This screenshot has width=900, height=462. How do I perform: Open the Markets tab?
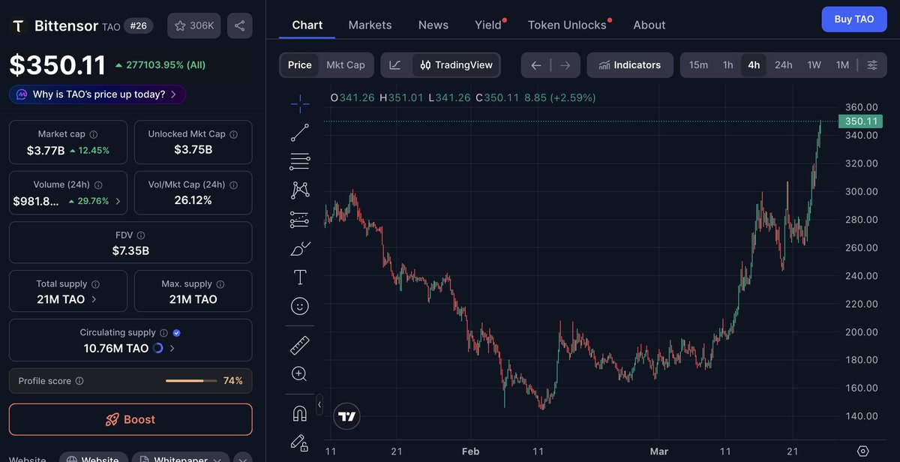[x=370, y=25]
